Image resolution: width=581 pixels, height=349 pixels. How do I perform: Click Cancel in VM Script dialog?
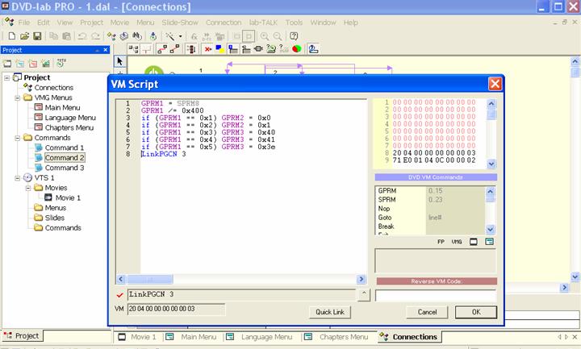pyautogui.click(x=427, y=312)
